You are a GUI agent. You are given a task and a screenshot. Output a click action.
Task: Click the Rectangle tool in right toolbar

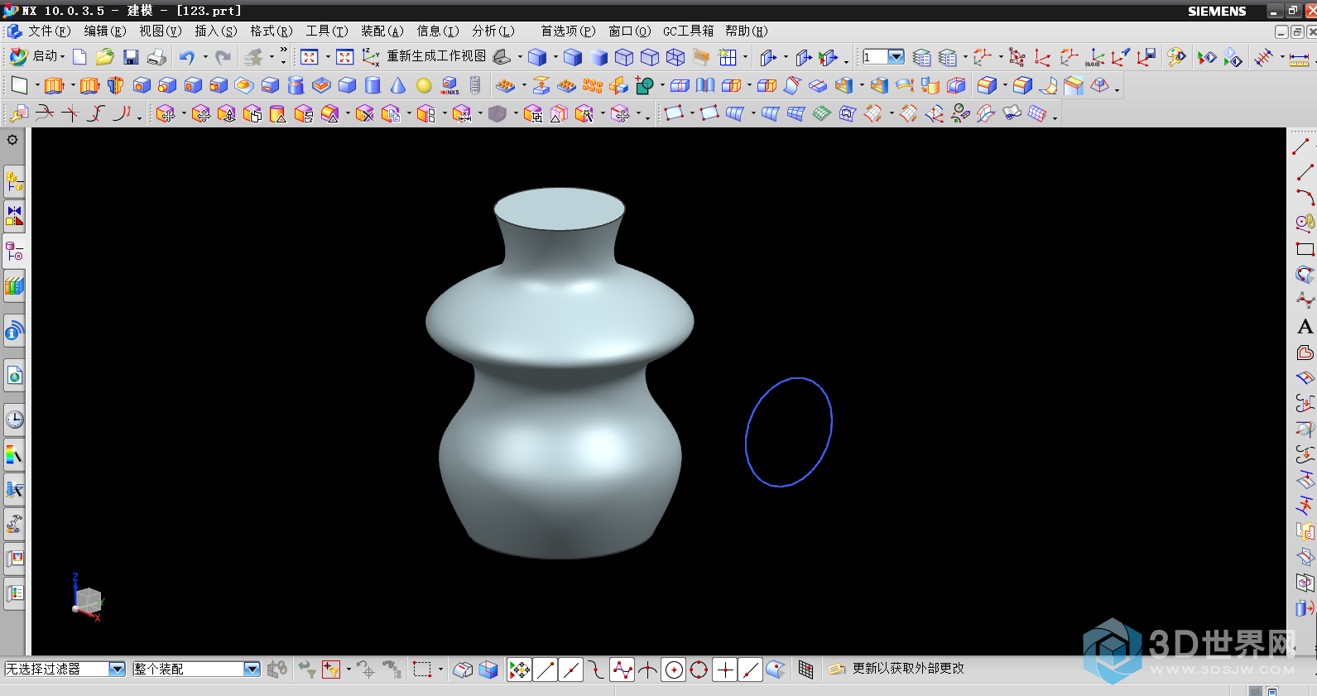[1305, 248]
